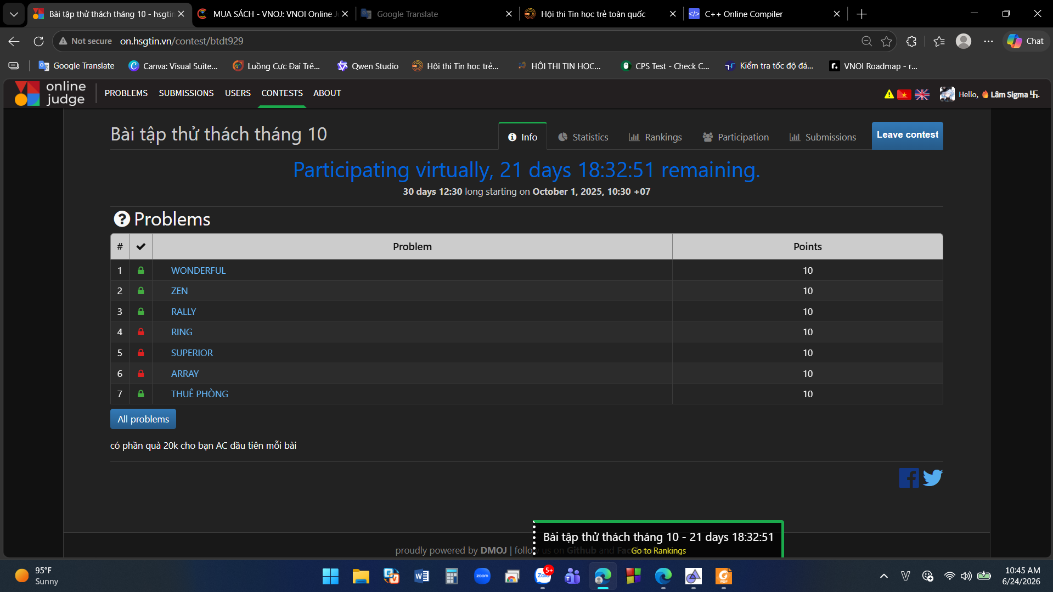This screenshot has width=1053, height=592.
Task: Open SUPERIOR problem
Action: point(192,353)
